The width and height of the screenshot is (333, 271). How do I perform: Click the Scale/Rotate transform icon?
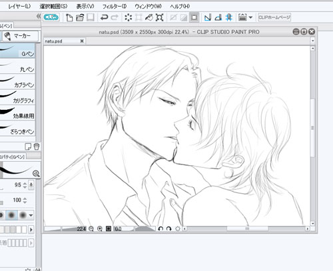click(159, 17)
